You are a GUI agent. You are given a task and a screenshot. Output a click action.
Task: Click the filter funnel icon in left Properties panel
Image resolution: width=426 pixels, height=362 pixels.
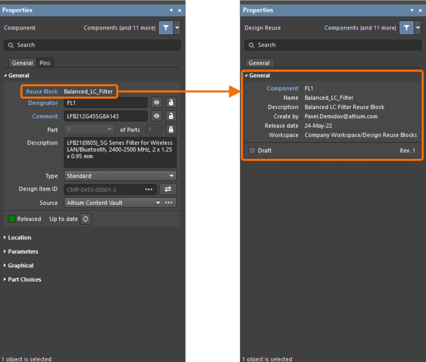click(x=166, y=28)
